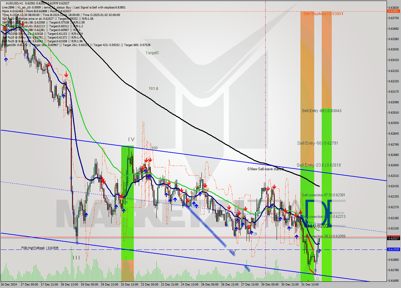Click the AUDUSD,H1 symbol title text
This screenshot has height=288, width=401.
(x=14, y=3)
